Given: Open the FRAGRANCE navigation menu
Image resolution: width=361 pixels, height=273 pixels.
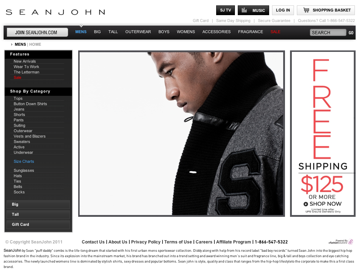Looking at the screenshot, I should 250,32.
